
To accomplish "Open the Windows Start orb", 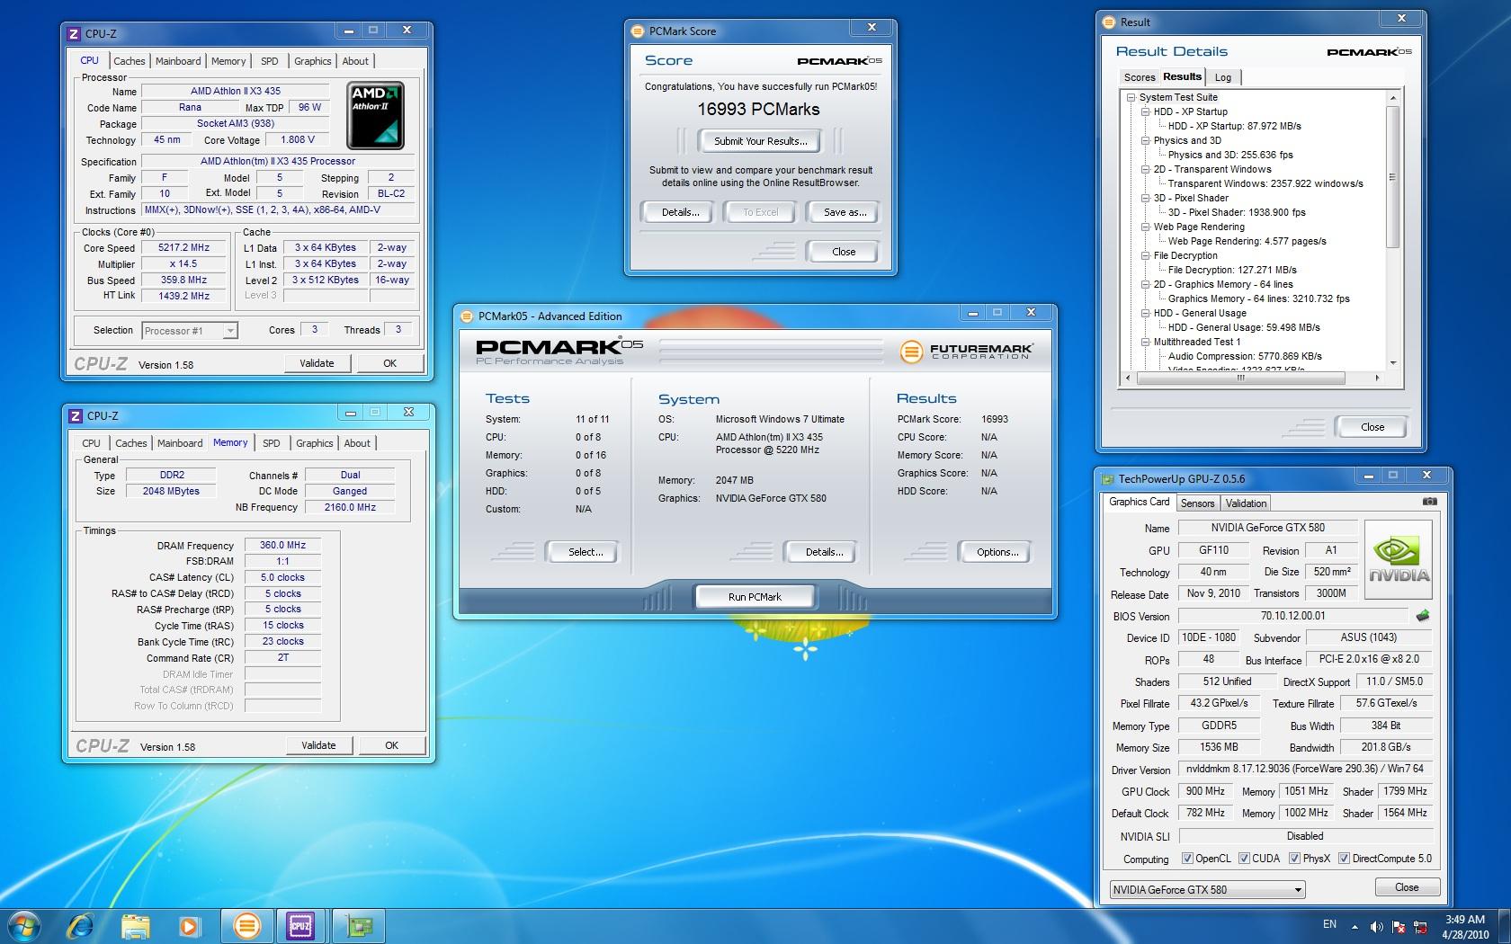I will tap(23, 925).
